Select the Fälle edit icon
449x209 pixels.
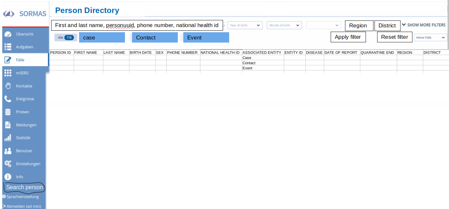click(x=8, y=60)
